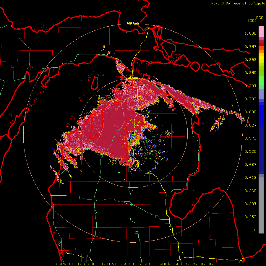Click the 0.680 legend value
This screenshot has height=266, width=266.
click(x=250, y=112)
